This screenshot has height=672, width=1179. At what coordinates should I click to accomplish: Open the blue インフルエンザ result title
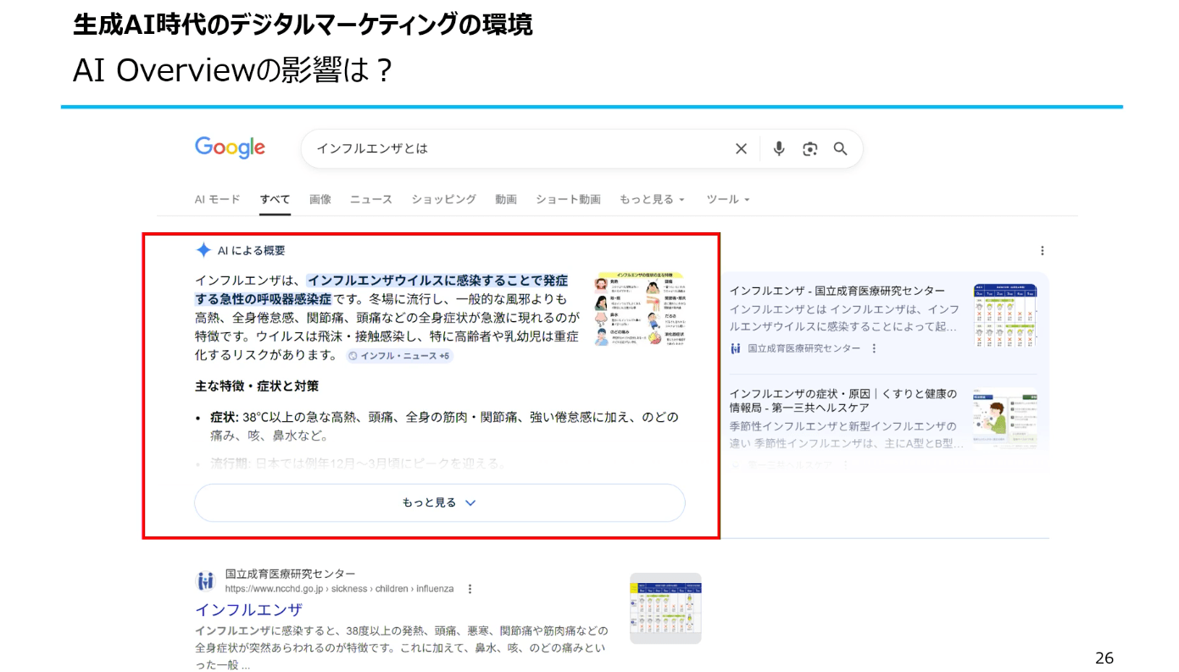click(x=248, y=609)
